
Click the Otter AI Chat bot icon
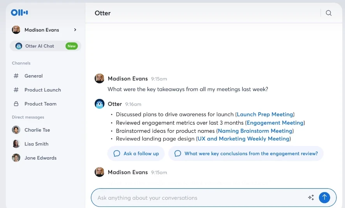pyautogui.click(x=19, y=46)
